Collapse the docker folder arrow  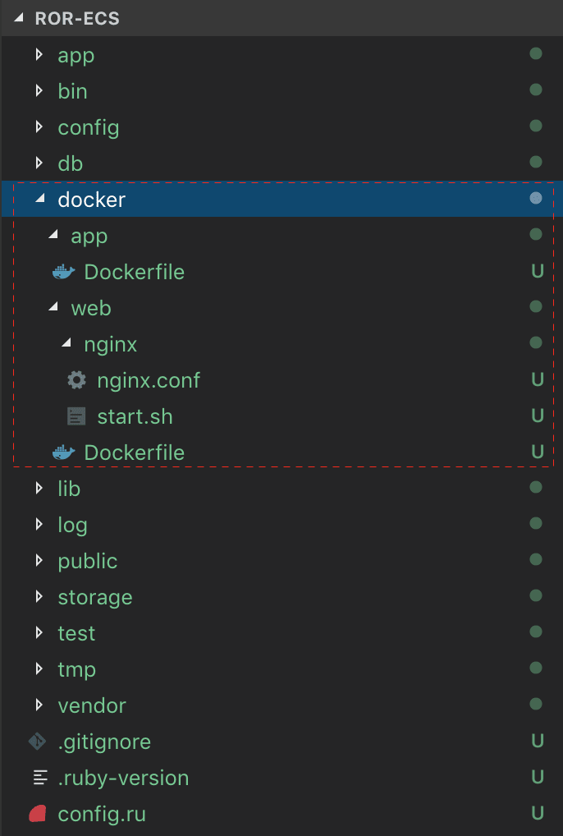coord(40,199)
